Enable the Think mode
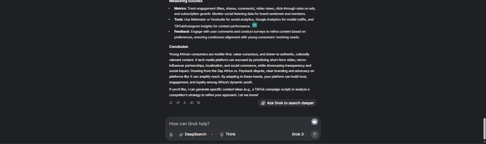The width and height of the screenshot is (486, 144). pyautogui.click(x=228, y=134)
